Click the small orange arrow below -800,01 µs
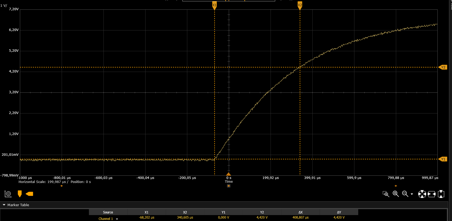The height and width of the screenshot is (221, 452). tap(61, 186)
